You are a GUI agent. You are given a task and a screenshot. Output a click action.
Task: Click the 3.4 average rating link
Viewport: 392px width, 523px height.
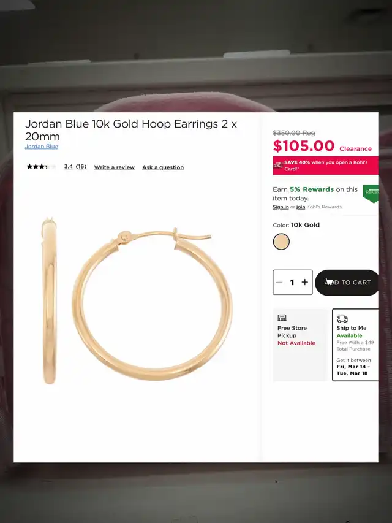[x=68, y=167]
